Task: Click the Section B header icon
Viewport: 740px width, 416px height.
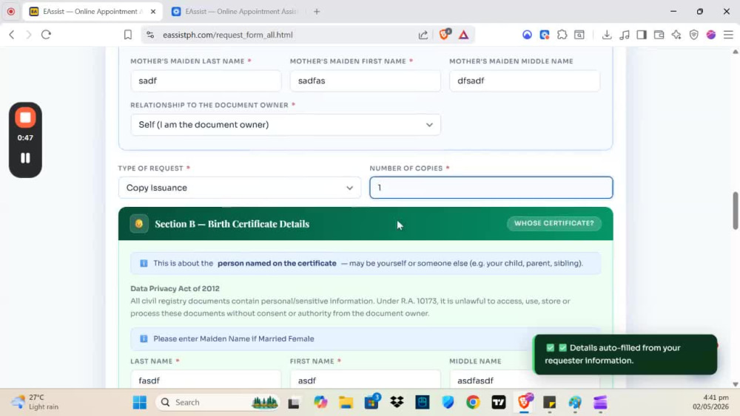Action: coord(139,224)
